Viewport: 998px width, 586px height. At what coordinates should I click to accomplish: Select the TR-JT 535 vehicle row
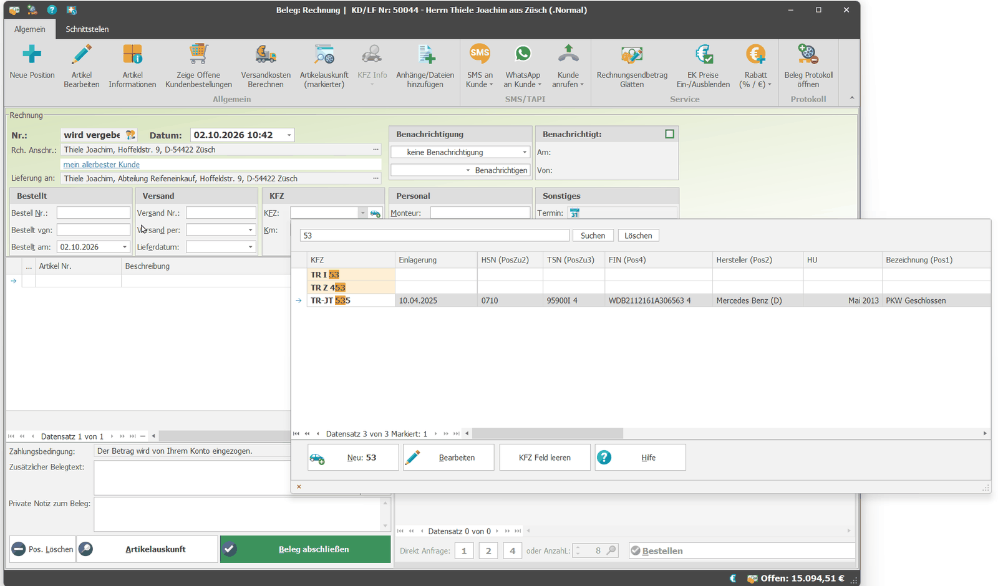tap(641, 300)
